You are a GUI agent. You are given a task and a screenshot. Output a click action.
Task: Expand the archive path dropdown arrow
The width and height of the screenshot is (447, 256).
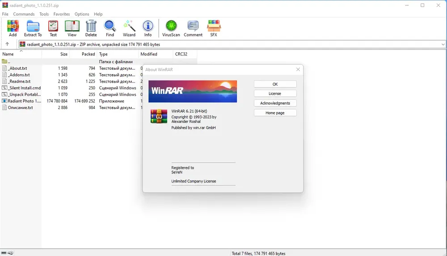443,45
